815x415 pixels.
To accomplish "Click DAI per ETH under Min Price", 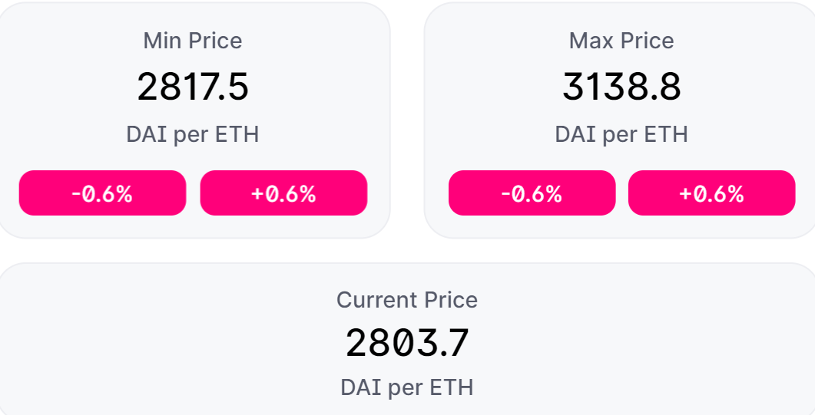I will pos(193,135).
